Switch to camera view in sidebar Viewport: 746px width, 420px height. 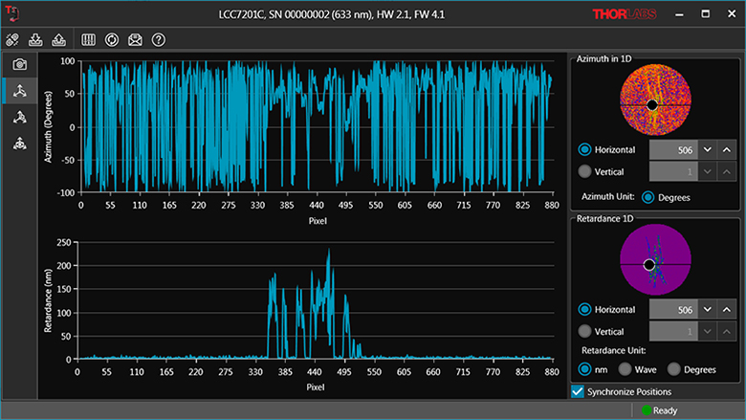point(19,65)
